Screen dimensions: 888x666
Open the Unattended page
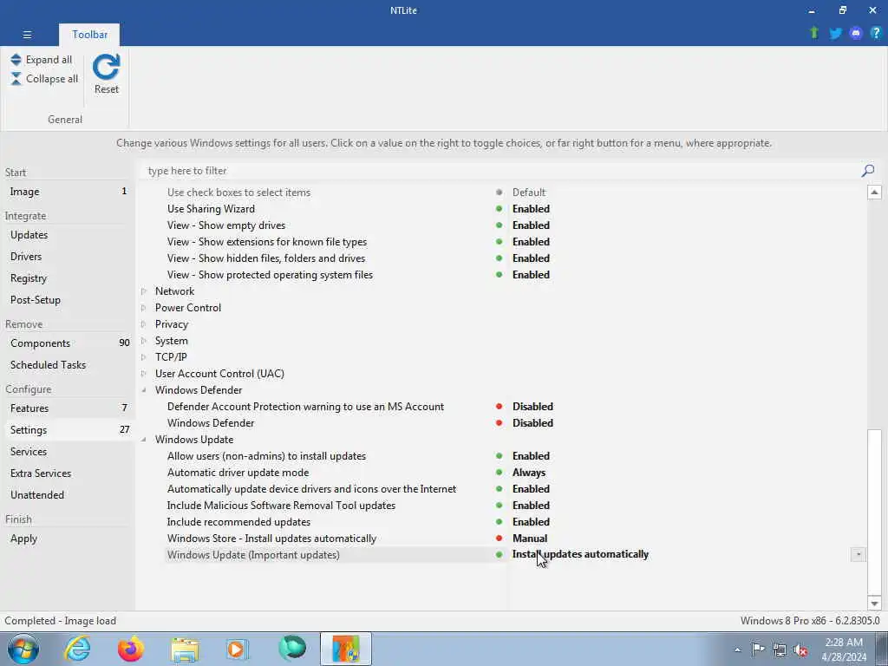[68, 495]
